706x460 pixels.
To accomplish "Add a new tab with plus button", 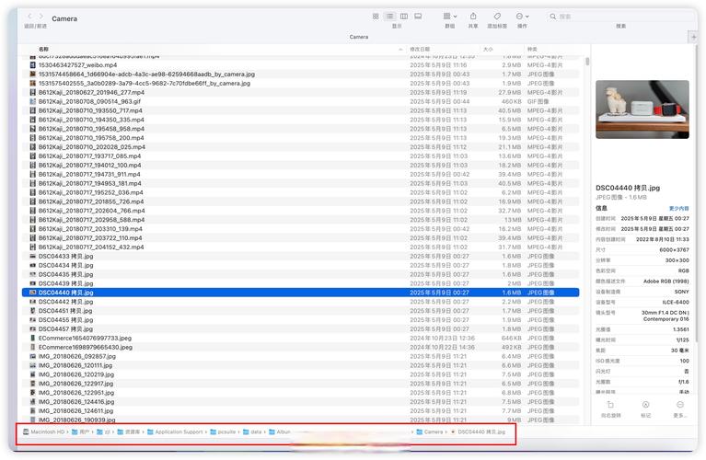I will coord(693,37).
